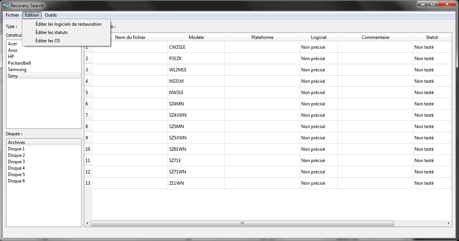The width and height of the screenshot is (459, 241).
Task: Select Éditer les statuts menu entry
Action: click(51, 32)
